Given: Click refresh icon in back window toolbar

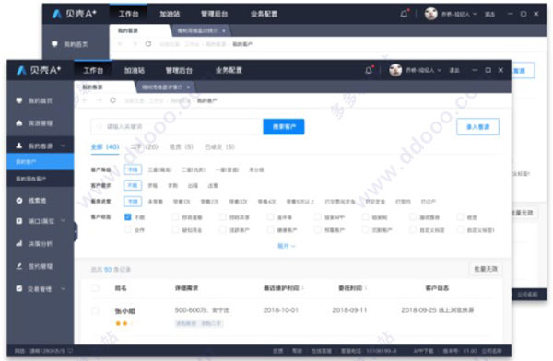Looking at the screenshot, I should [x=148, y=44].
